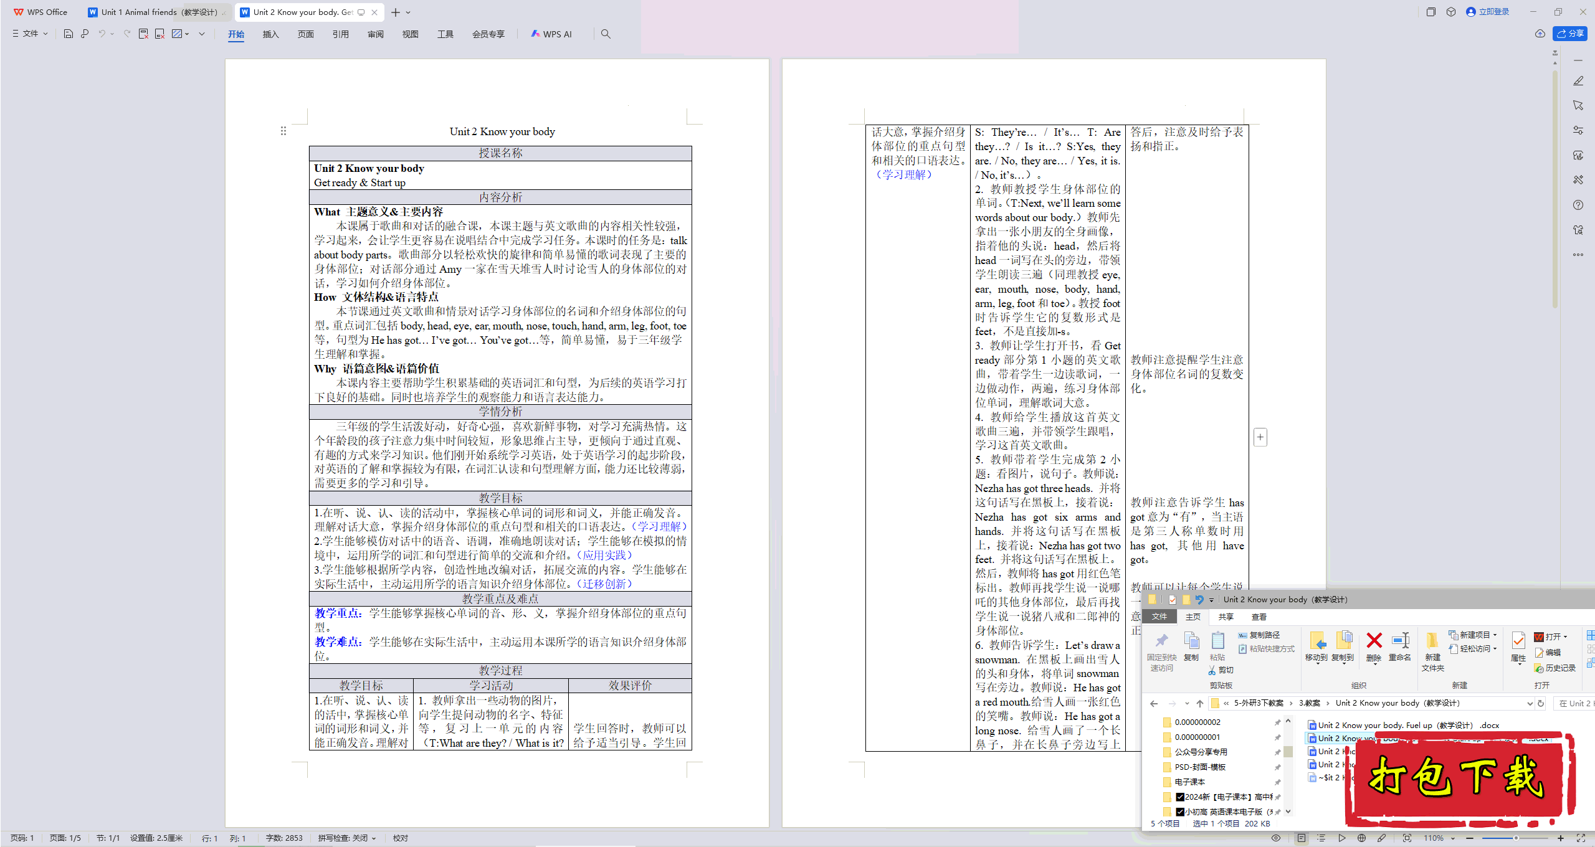Screen dimensions: 1595x847
Task: Click the blue Share (分享) button
Action: click(x=1570, y=34)
